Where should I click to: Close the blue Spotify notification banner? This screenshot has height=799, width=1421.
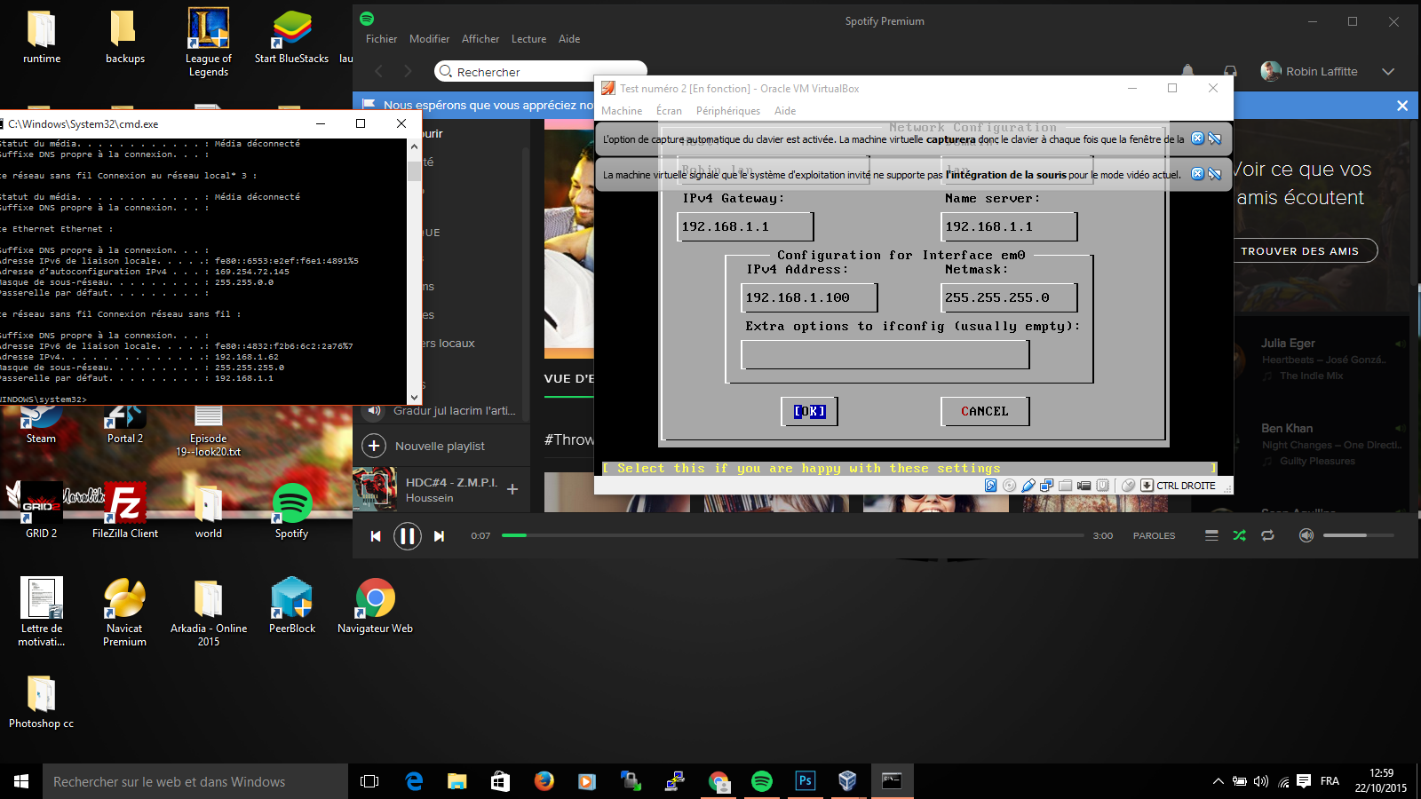1402,106
